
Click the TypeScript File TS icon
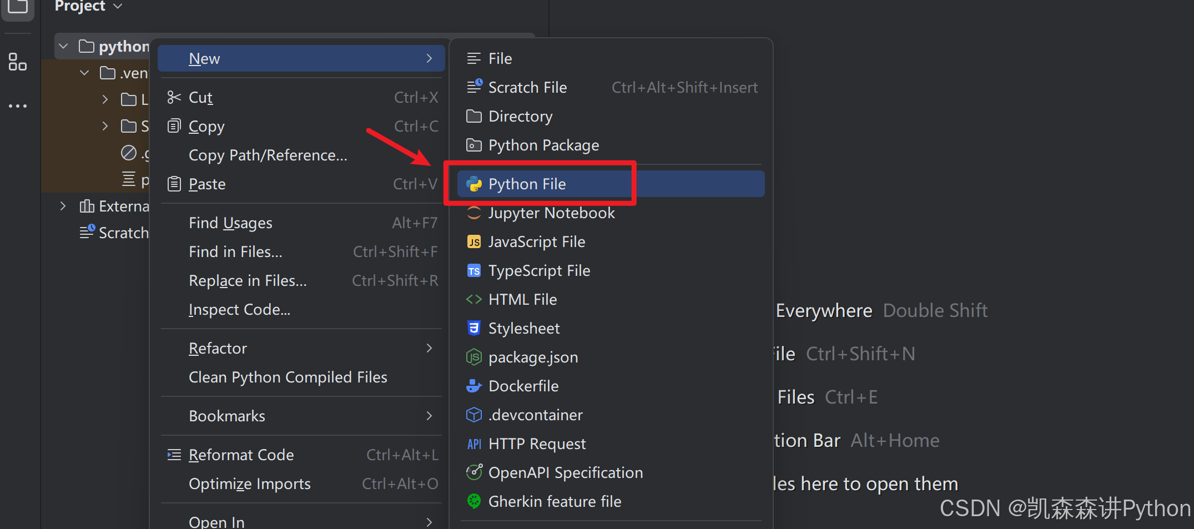click(x=474, y=271)
